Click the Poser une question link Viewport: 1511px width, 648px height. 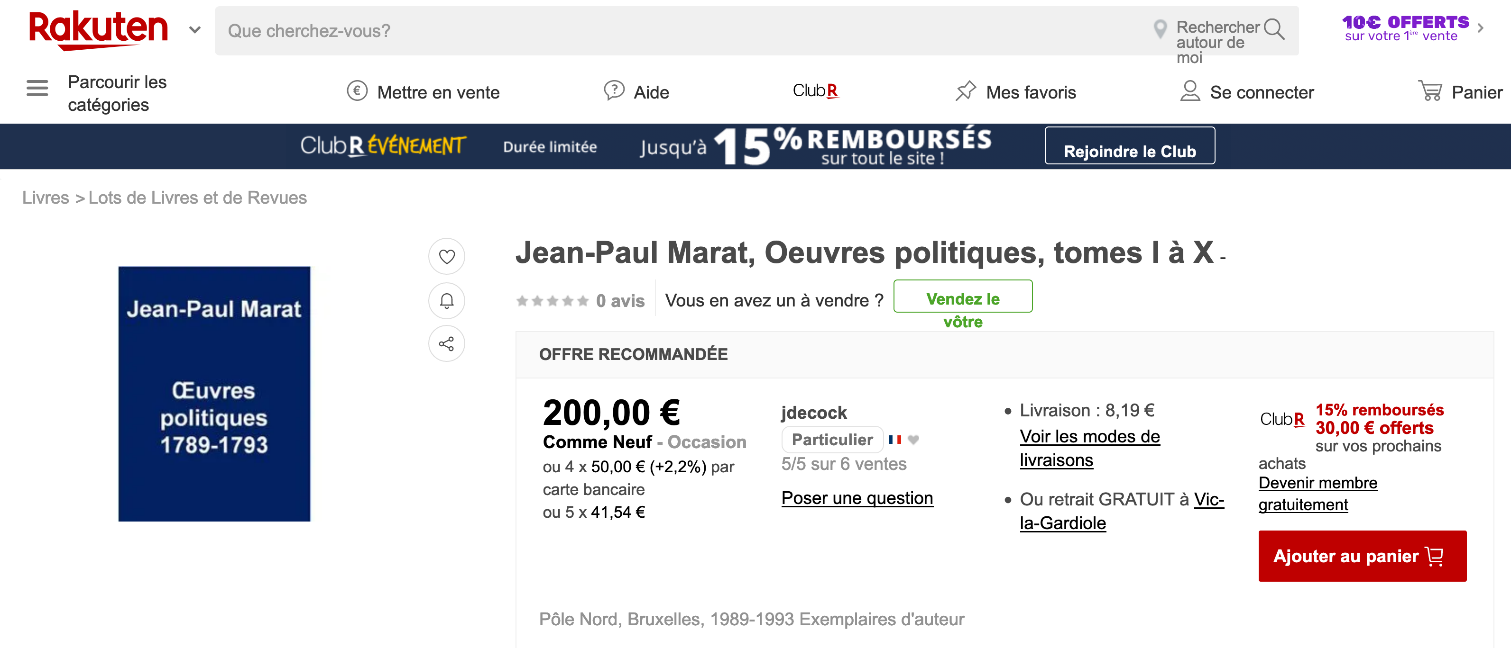(857, 498)
